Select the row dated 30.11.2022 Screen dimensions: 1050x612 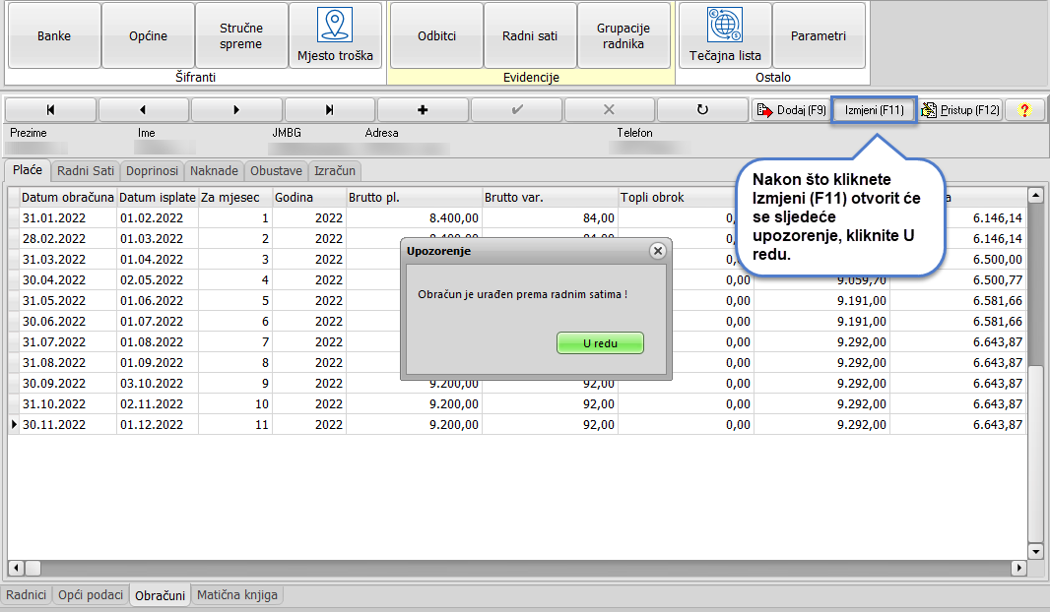(x=517, y=425)
